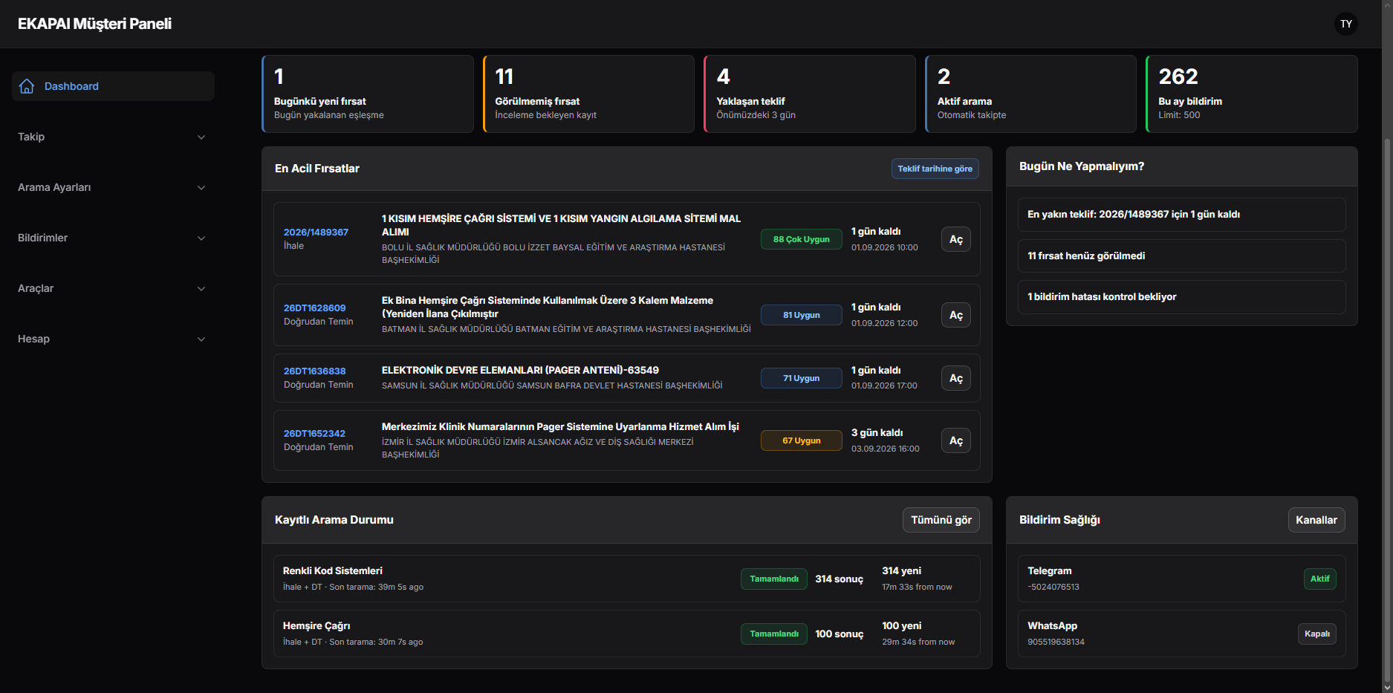This screenshot has width=1393, height=693.
Task: Open the 26DT1628609 record link
Action: (314, 308)
